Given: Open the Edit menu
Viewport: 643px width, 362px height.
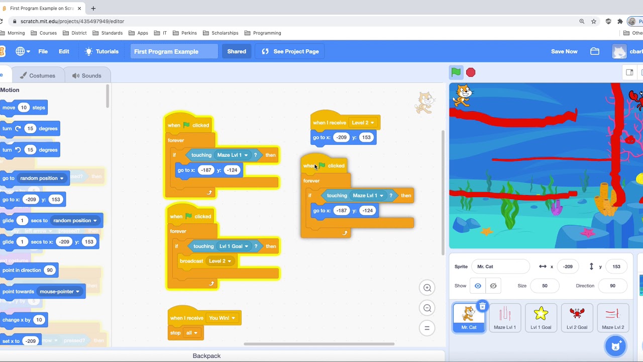Looking at the screenshot, I should tap(64, 51).
